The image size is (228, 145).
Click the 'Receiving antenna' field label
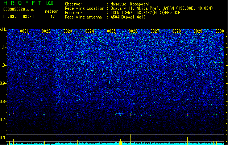tap(83, 17)
